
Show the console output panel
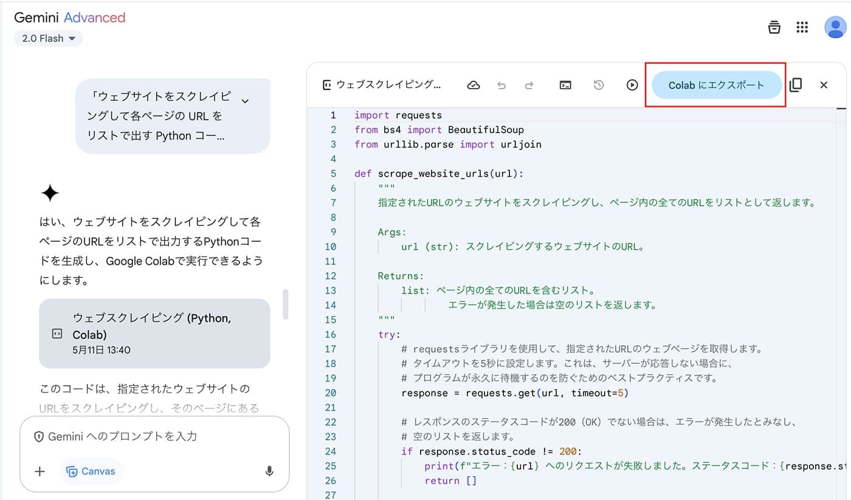pyautogui.click(x=565, y=85)
